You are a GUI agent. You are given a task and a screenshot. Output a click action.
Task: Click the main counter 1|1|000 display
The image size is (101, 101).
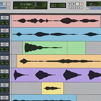(26, 4)
